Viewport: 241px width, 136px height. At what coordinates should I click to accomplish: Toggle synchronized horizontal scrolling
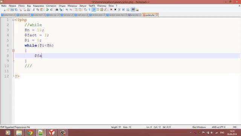click(80, 10)
